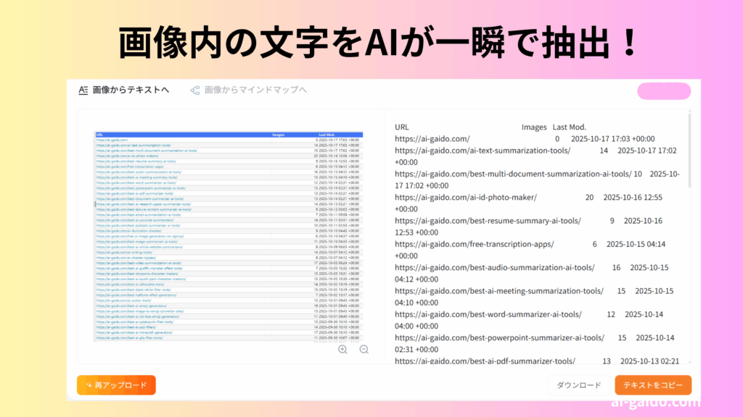Click the pink pill button at top right
743x417 pixels.
(663, 91)
